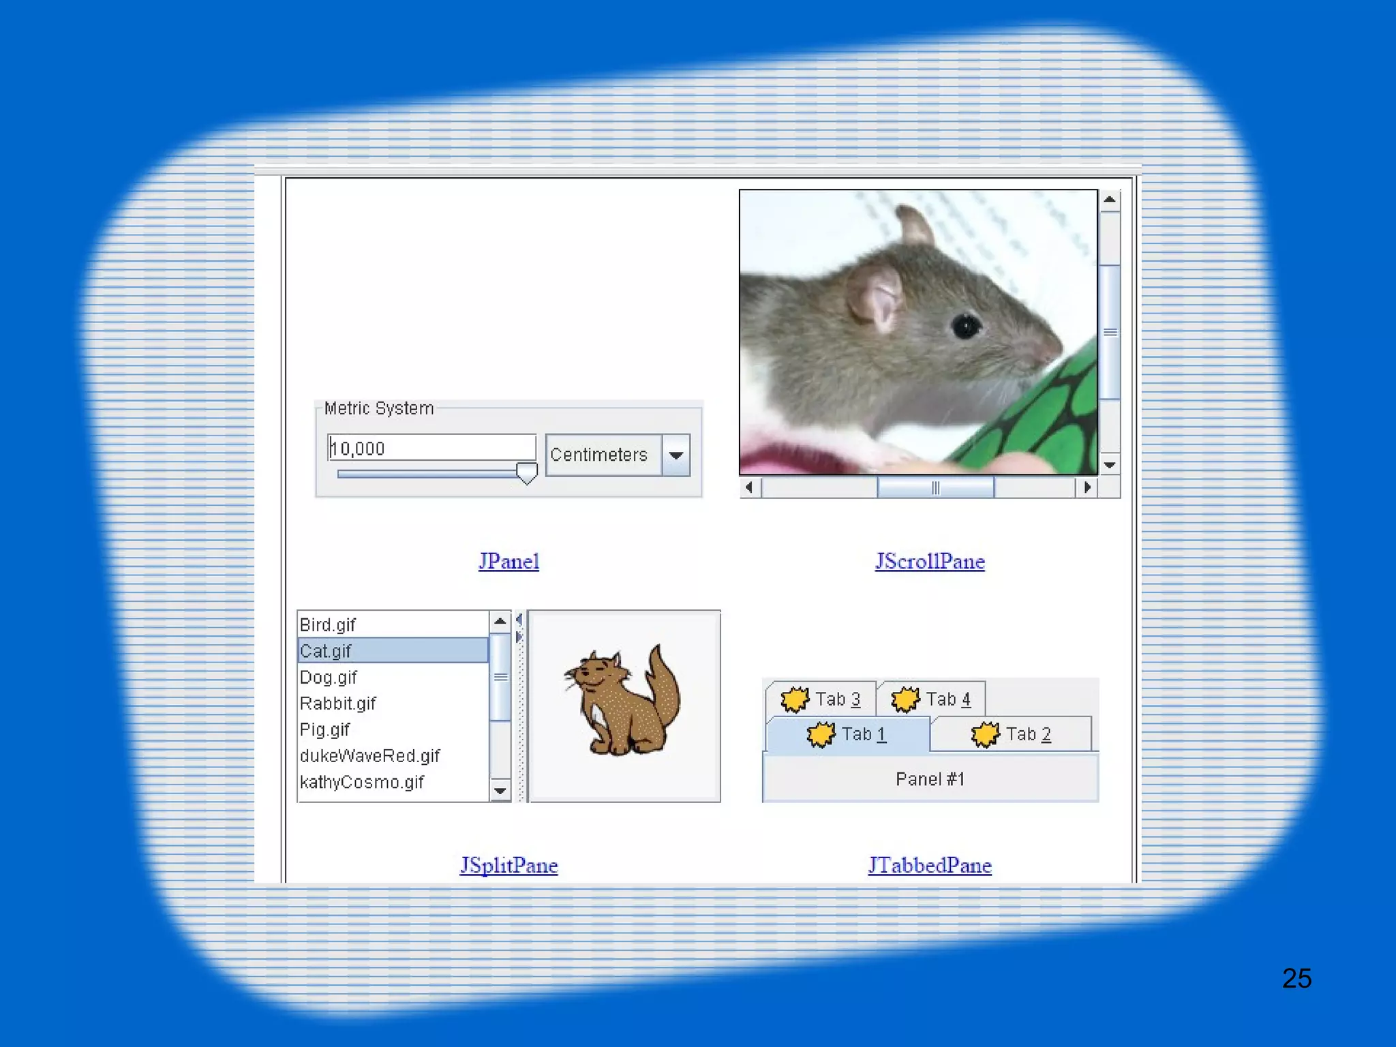Collapse split pane with left divider arrow
This screenshot has width=1396, height=1047.
click(519, 620)
